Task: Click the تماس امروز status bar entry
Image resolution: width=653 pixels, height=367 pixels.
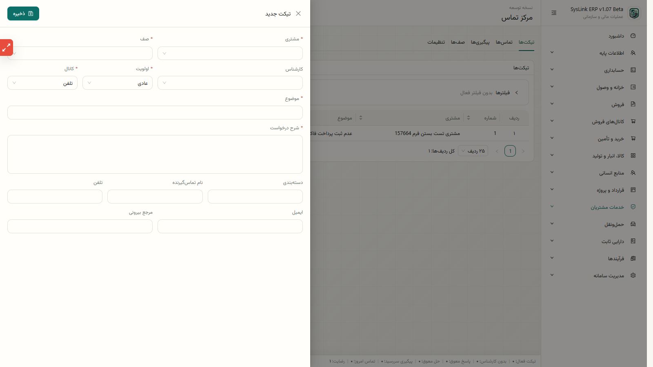Action: point(363,361)
